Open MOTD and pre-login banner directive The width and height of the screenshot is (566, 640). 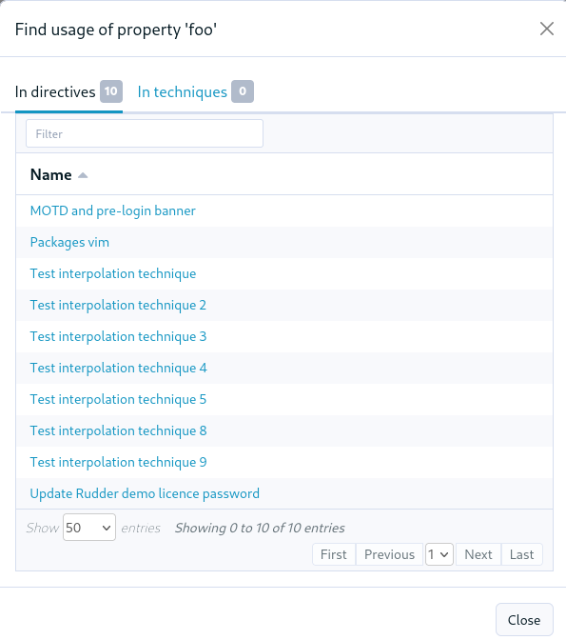(x=113, y=210)
